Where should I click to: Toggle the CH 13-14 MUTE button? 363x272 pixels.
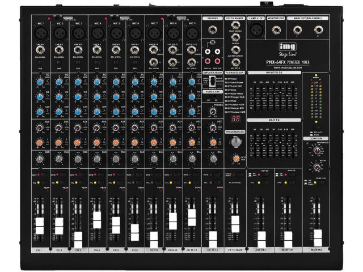tap(217, 175)
